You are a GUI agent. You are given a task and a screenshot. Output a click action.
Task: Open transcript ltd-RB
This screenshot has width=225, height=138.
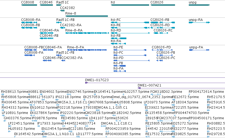coord(118,38)
